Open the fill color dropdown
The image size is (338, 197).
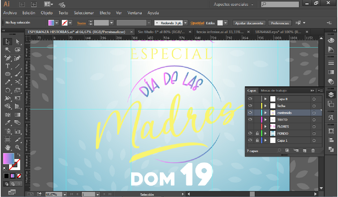coord(57,23)
